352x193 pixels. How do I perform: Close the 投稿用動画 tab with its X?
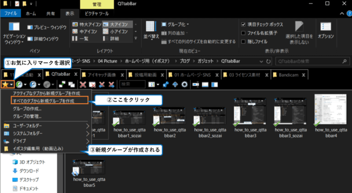(162, 75)
